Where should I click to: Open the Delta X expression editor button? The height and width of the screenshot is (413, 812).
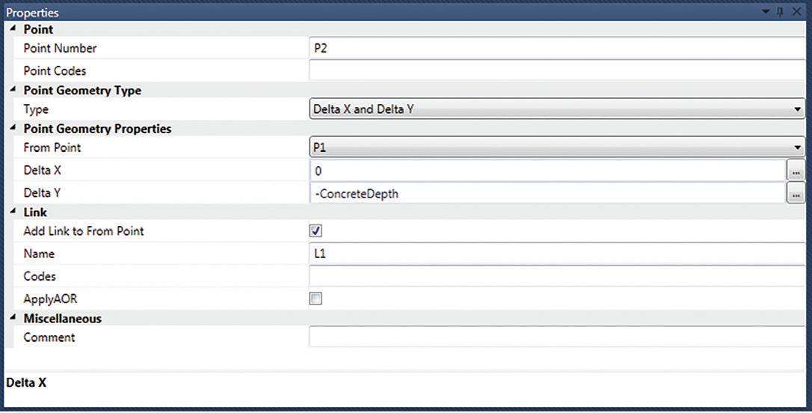coord(796,171)
